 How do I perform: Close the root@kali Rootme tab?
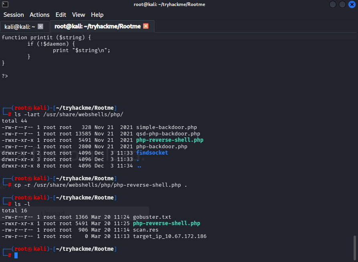[x=146, y=26]
